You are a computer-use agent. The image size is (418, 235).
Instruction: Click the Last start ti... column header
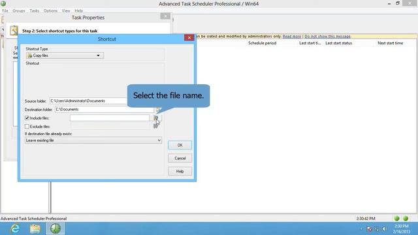coord(310,43)
